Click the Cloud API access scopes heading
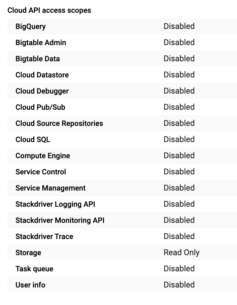Screen dimensions: 237x305 (49, 10)
